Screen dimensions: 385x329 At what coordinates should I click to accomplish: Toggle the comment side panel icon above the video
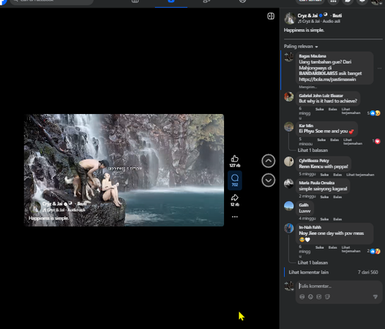(x=271, y=16)
